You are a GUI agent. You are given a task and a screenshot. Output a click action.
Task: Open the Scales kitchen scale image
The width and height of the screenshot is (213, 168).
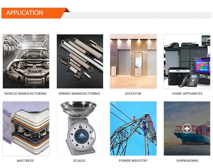(80, 128)
